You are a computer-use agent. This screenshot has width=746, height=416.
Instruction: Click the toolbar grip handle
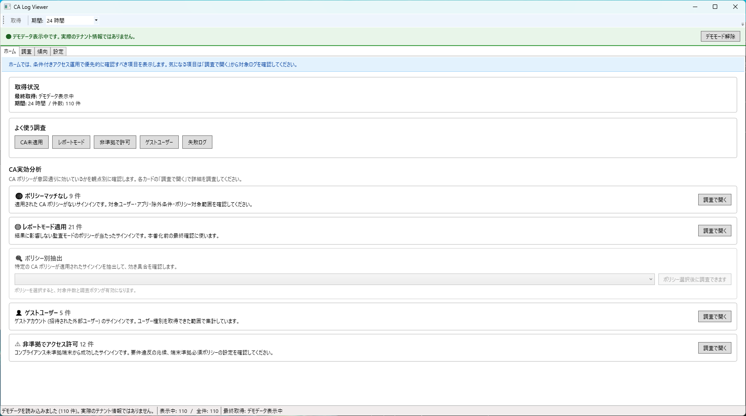4,20
